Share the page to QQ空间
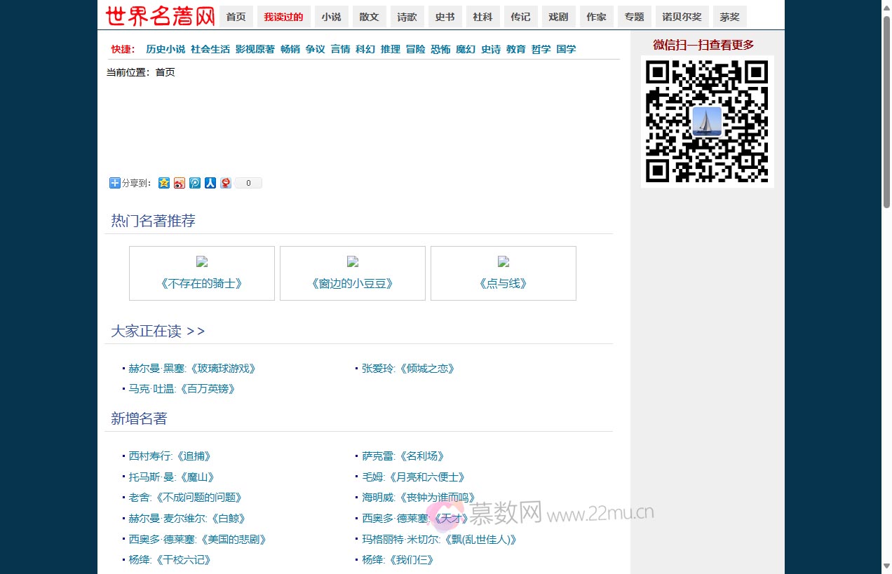This screenshot has width=892, height=574. [x=163, y=183]
